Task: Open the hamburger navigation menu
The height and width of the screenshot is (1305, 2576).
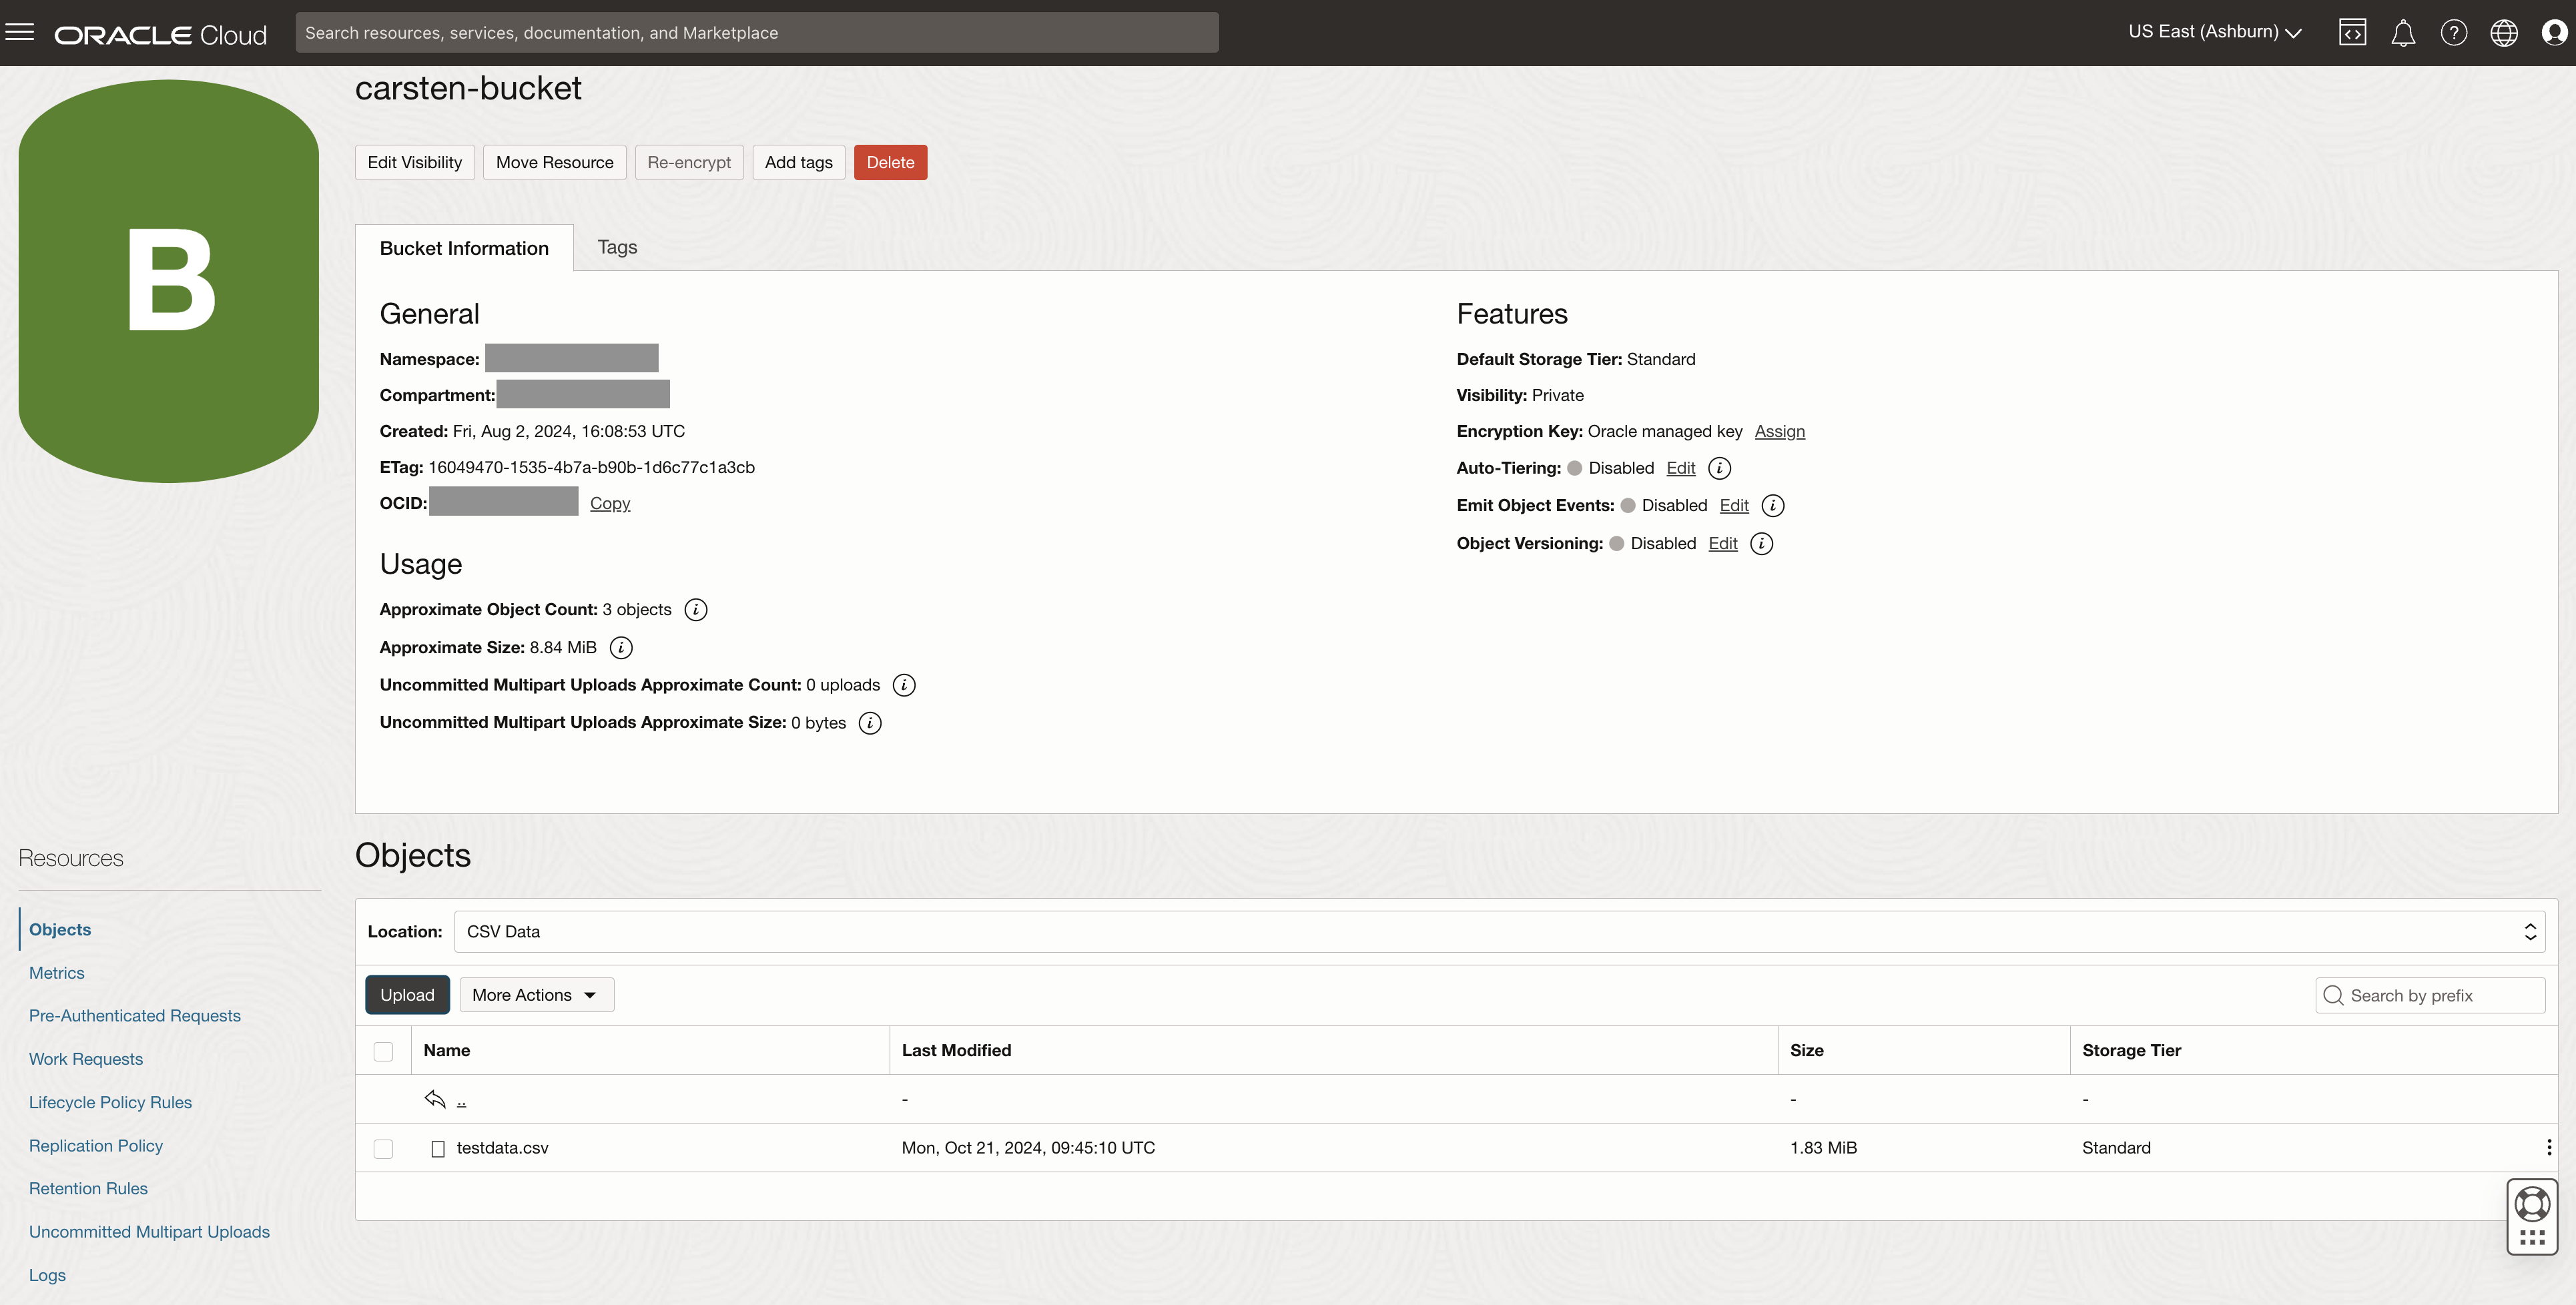Action: pos(20,32)
